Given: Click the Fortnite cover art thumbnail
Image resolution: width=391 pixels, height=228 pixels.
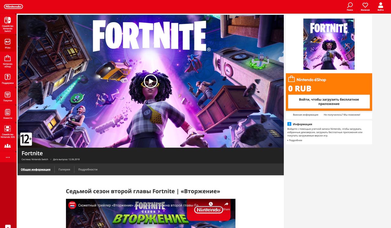Looking at the screenshot, I should click(329, 44).
